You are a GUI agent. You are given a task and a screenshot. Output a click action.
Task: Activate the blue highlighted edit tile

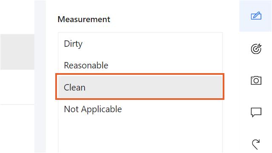pos(255,16)
